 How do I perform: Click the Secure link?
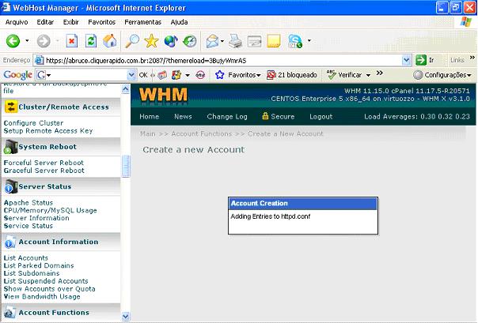pos(279,116)
